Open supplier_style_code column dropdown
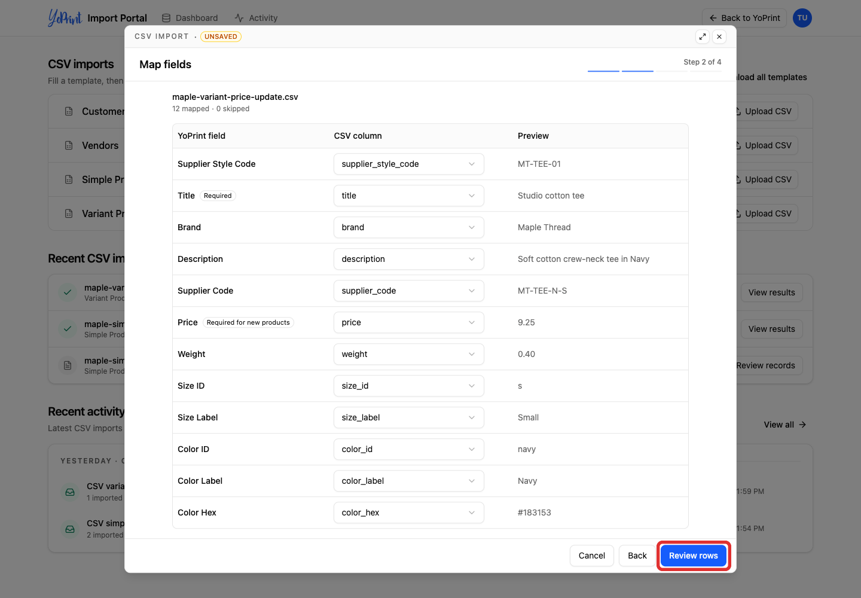The width and height of the screenshot is (861, 598). click(409, 164)
